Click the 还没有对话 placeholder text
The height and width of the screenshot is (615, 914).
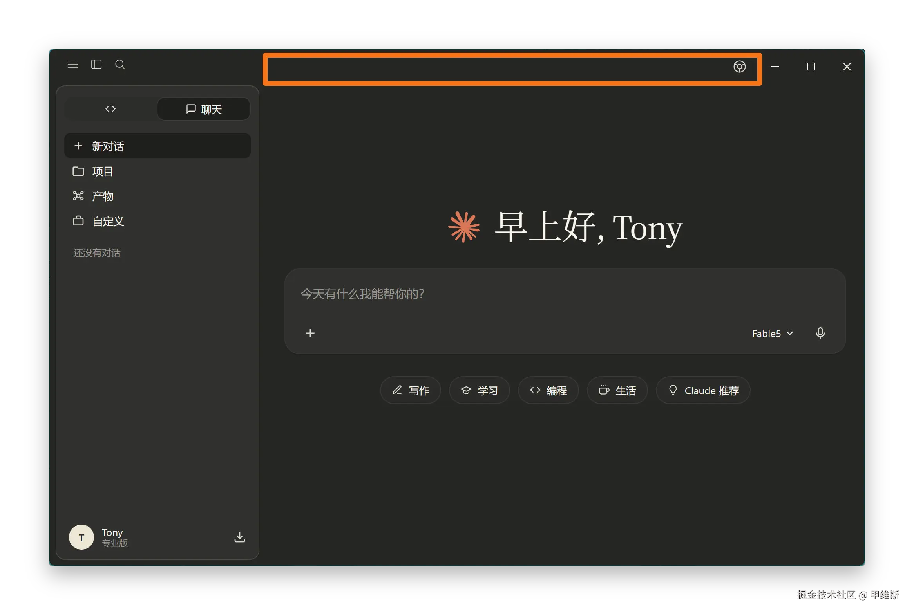point(97,253)
